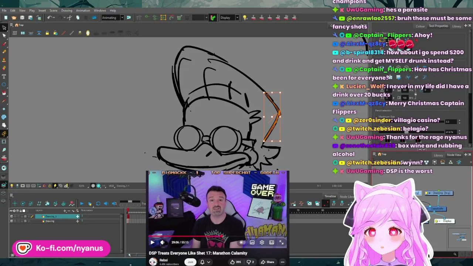Toggle Drawing_1 layer visibility
Image resolution: width=473 pixels, height=266 pixels.
(x=11, y=216)
